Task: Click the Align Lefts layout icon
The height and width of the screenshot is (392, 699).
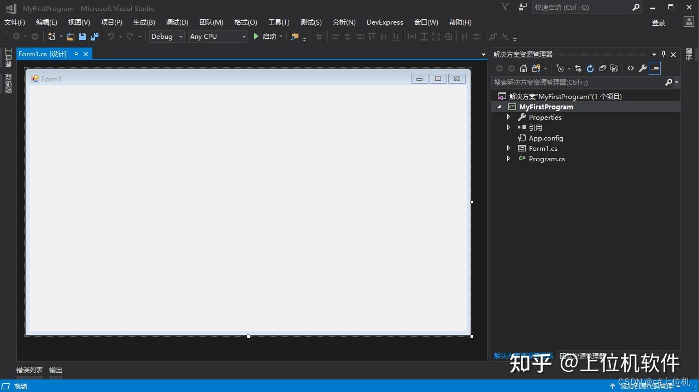Action: (x=336, y=37)
